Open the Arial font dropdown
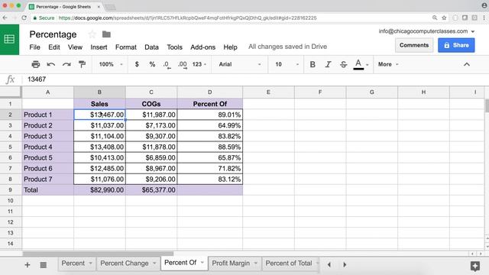Screen dimensions: 489x275 [239, 64]
